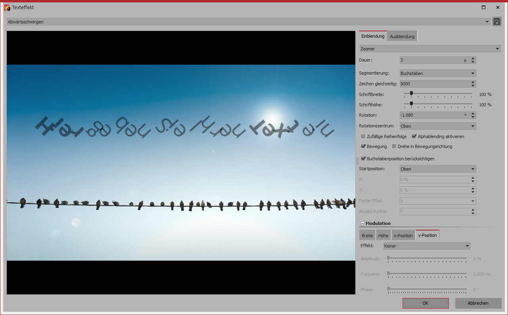
Task: Switch to the Ausblendung tab
Action: [x=402, y=36]
